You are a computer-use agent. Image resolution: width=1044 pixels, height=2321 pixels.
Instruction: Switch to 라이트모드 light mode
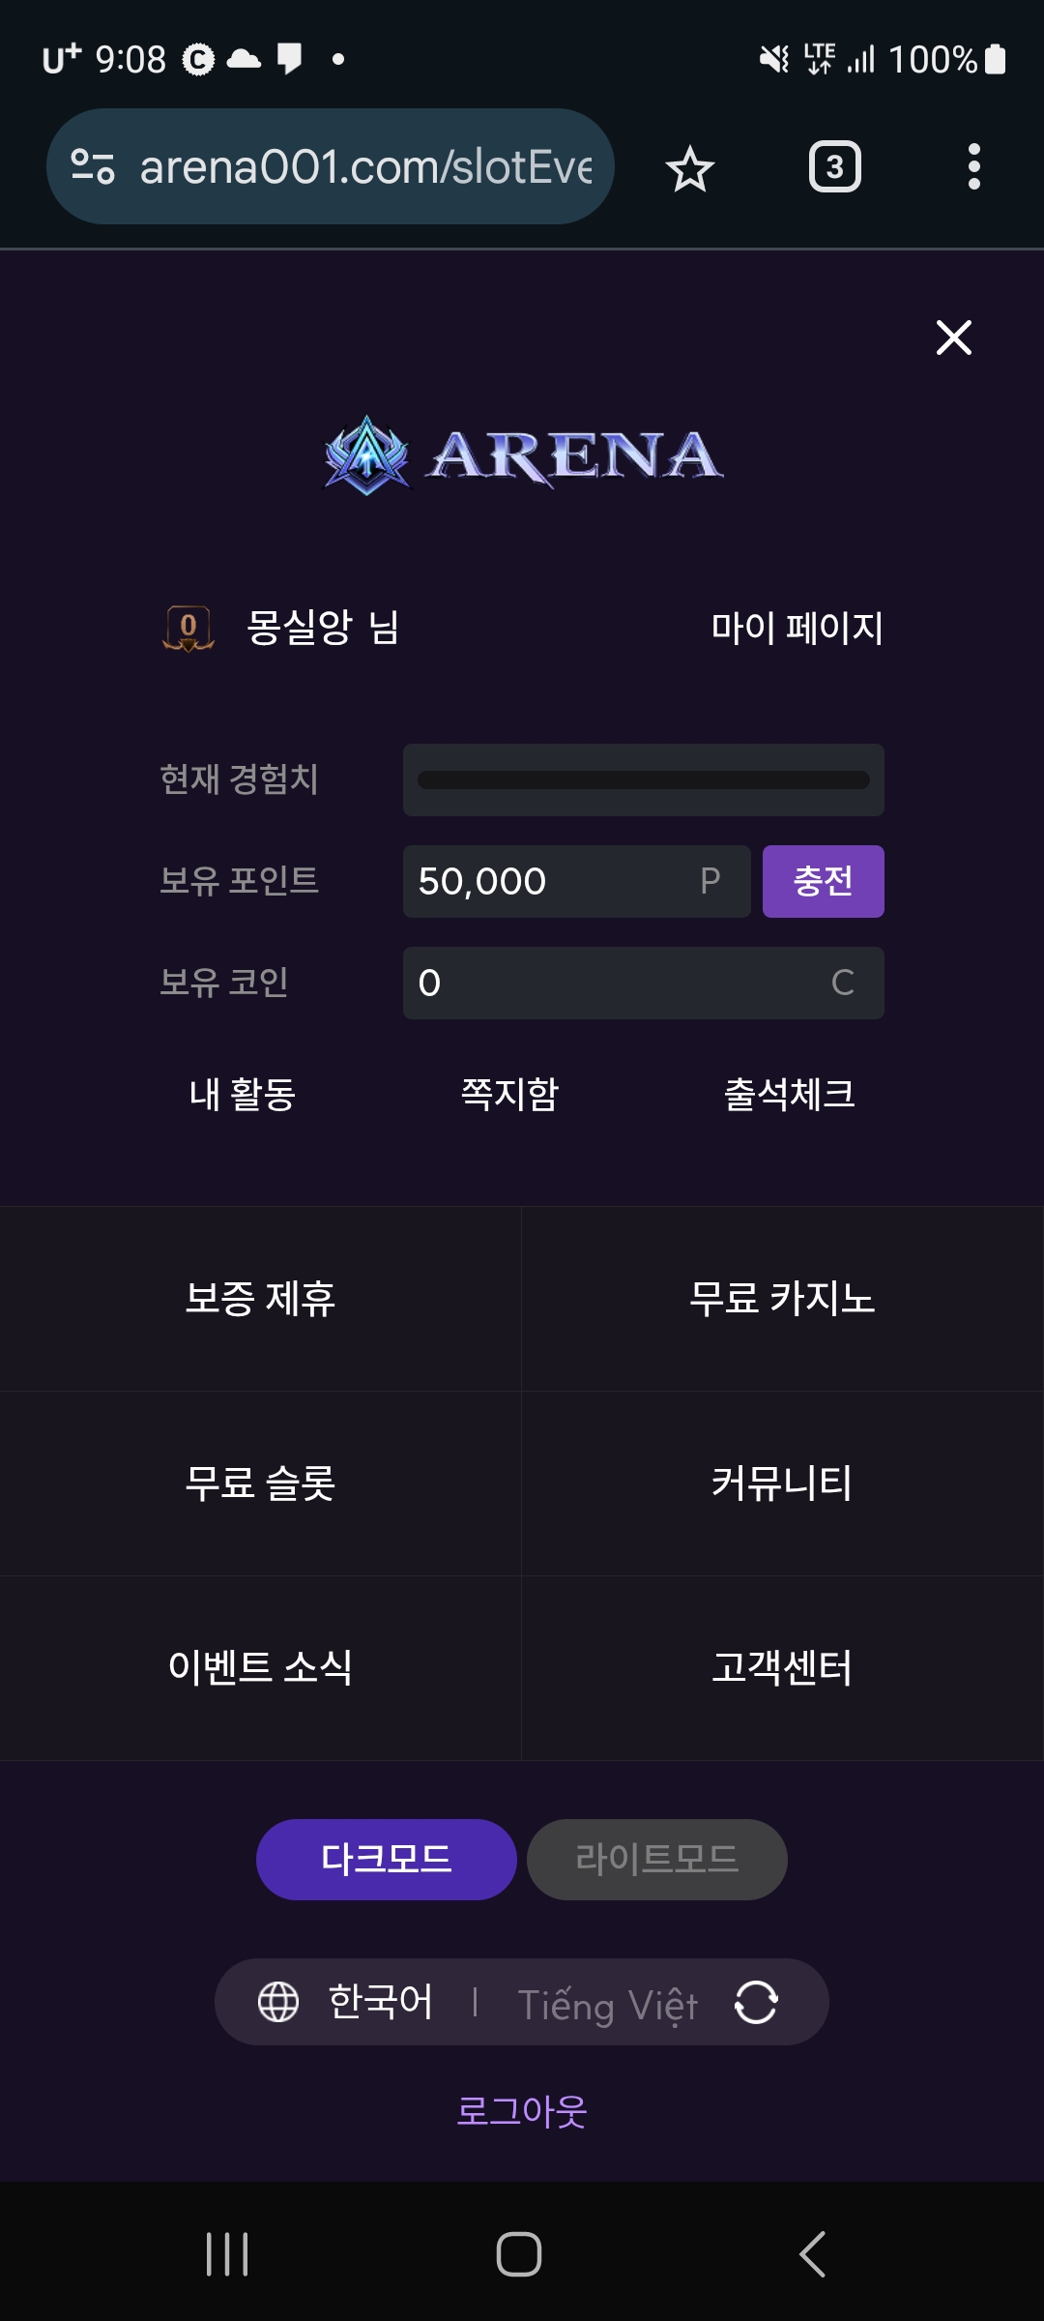coord(656,1859)
